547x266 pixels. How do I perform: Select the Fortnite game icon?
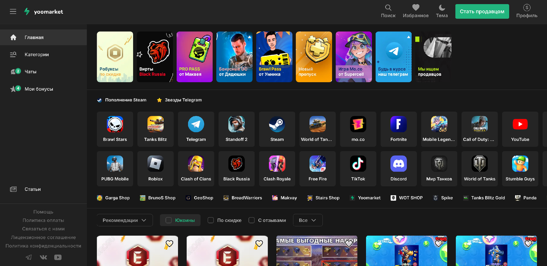398,129
